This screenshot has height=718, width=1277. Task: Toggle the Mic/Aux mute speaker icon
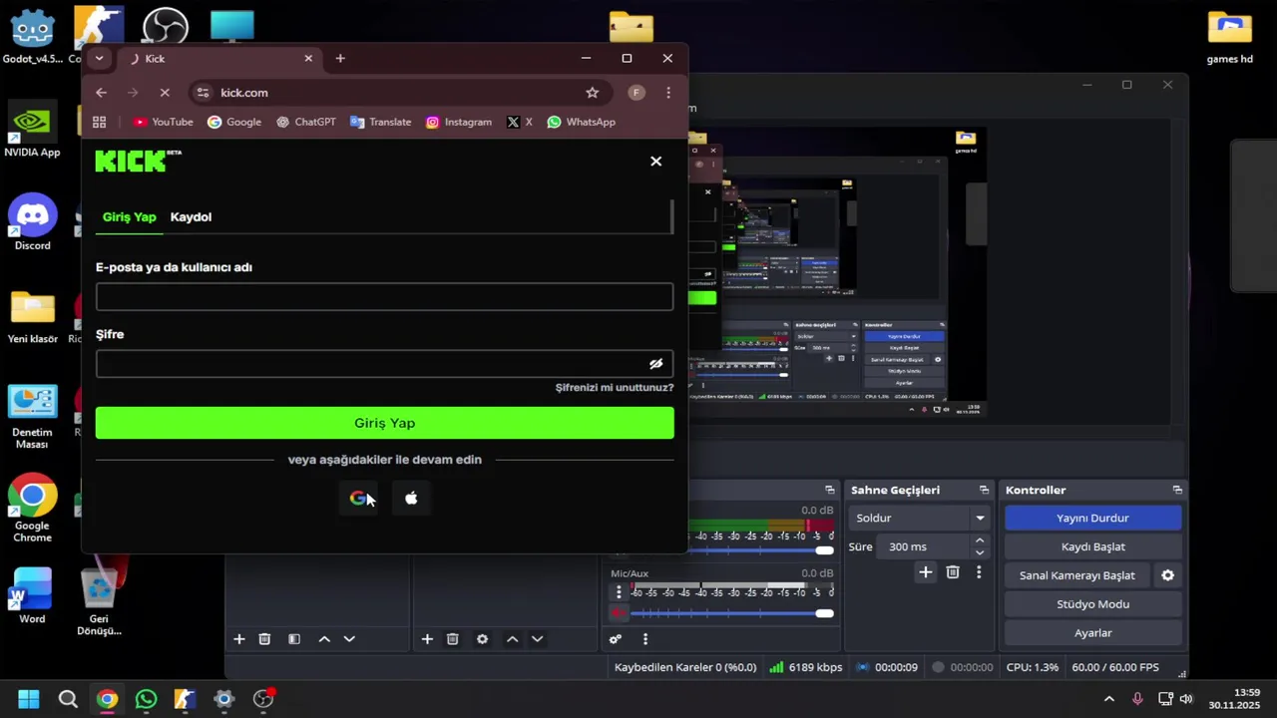[x=619, y=613]
